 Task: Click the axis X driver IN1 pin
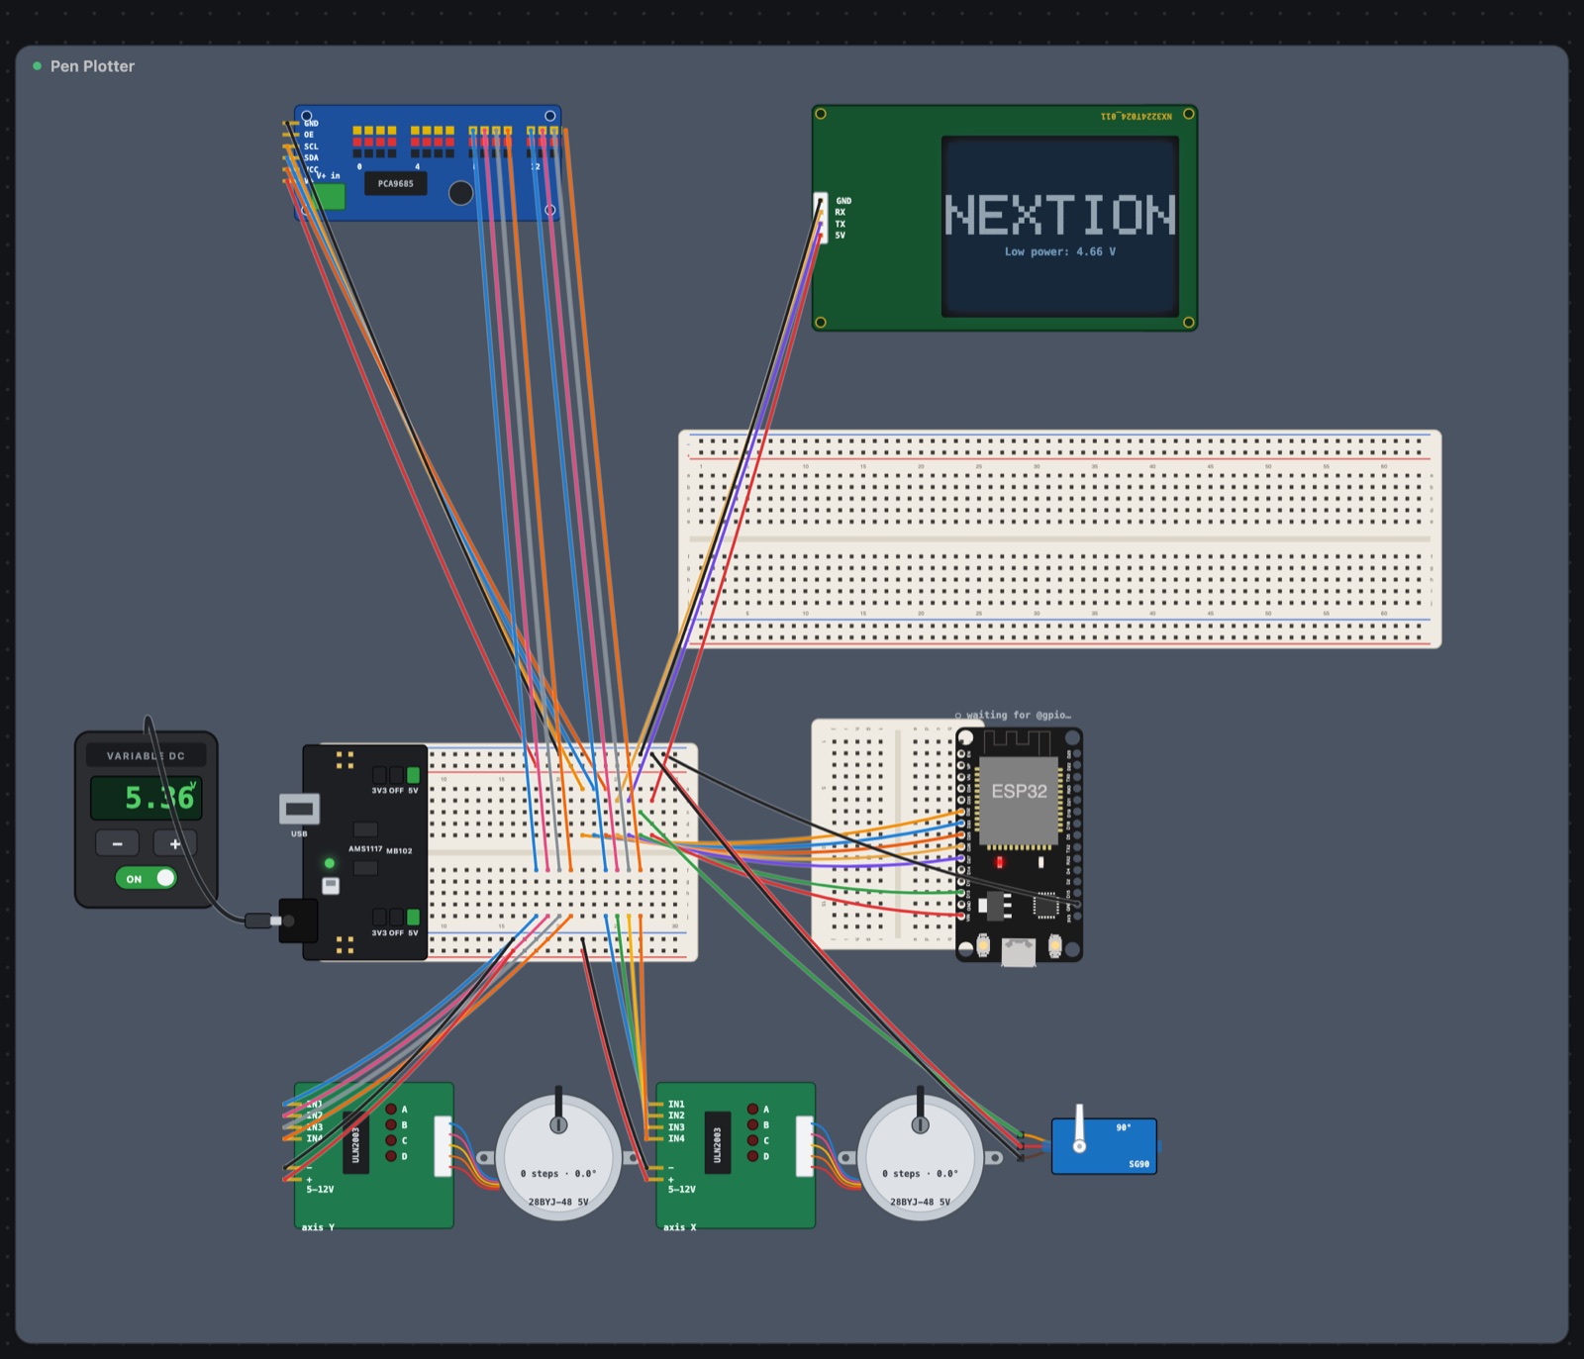point(656,1104)
